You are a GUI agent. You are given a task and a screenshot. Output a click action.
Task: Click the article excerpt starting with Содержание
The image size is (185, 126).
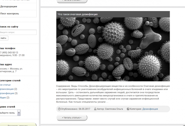tap(113, 94)
